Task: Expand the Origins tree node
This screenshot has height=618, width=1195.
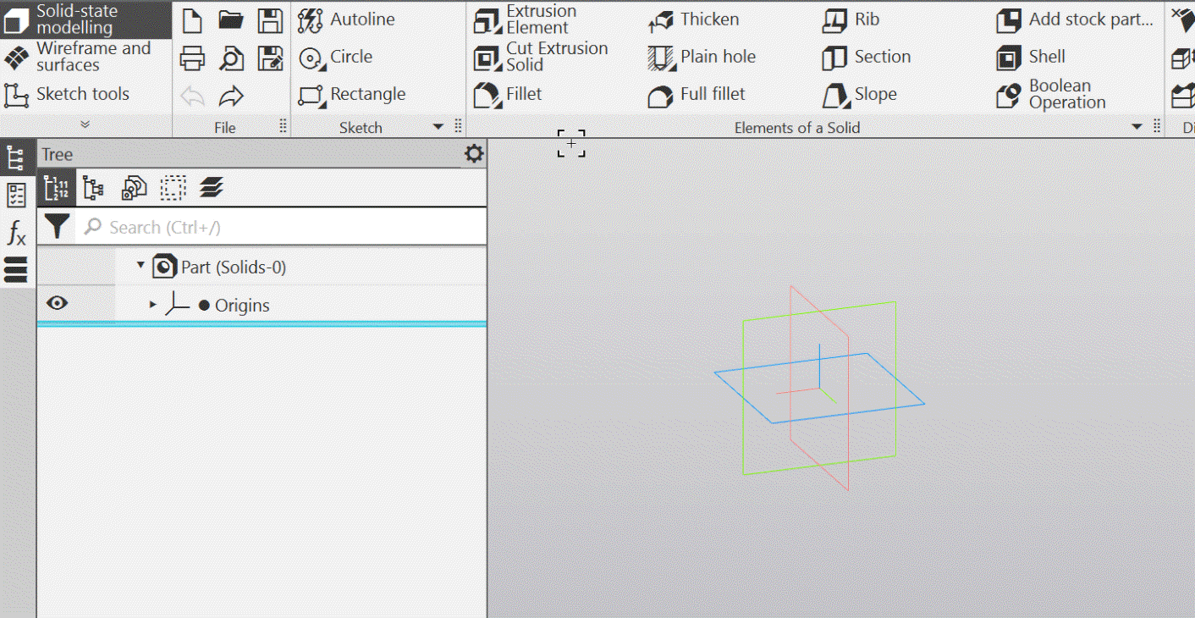Action: (153, 305)
